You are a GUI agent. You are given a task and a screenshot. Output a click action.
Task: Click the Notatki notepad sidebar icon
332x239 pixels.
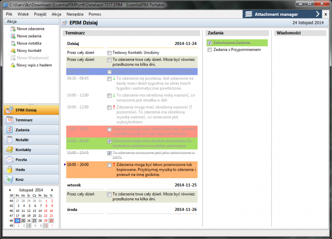10,140
